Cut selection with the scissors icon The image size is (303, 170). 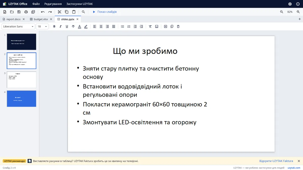pyautogui.click(x=60, y=12)
